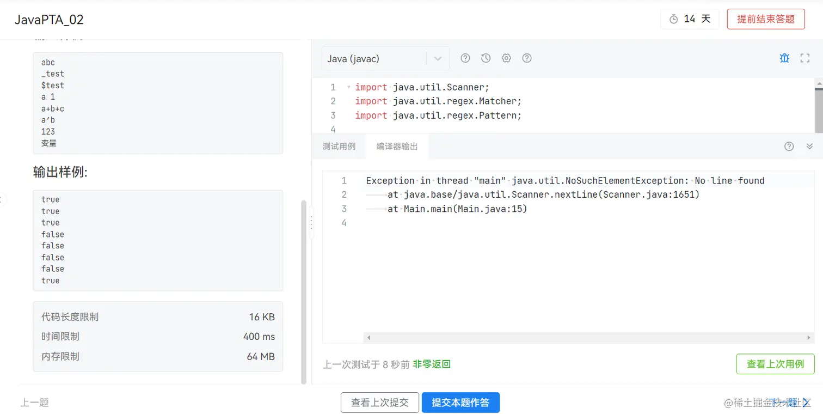This screenshot has height=420, width=823.
Task: Click sample input line '$test'
Action: point(53,86)
